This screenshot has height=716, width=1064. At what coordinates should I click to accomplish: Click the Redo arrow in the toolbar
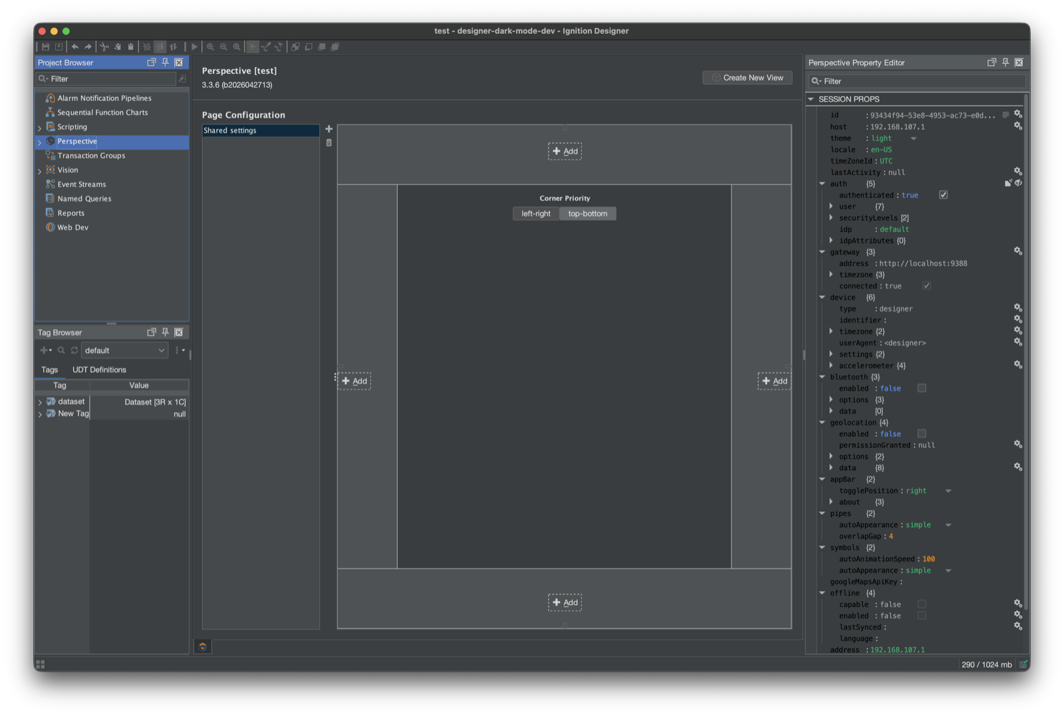pos(88,47)
